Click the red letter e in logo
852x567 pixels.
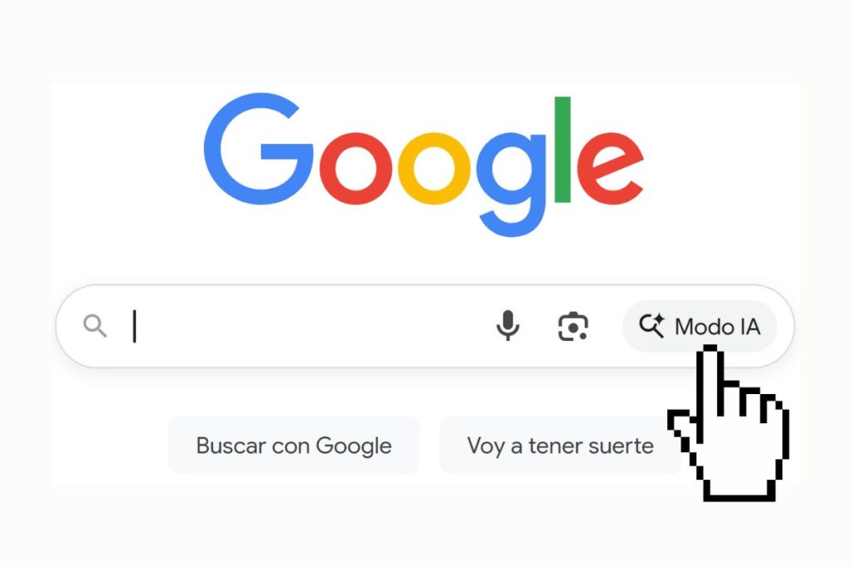[x=610, y=169]
